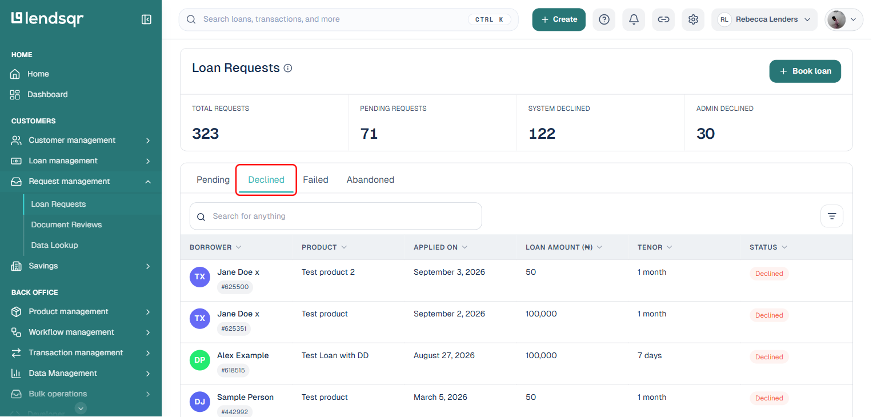Open Data Lookup in sidebar
This screenshot has height=417, width=877.
54,245
